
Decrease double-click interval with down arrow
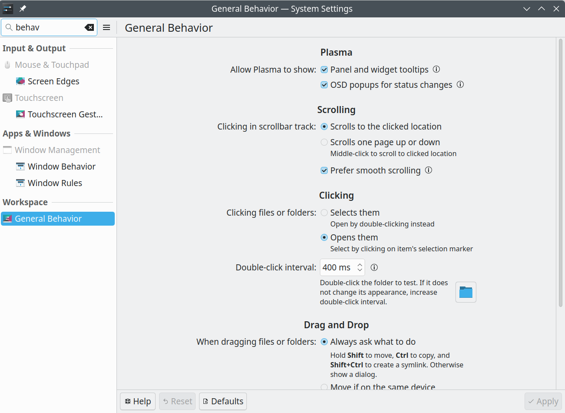tap(360, 270)
